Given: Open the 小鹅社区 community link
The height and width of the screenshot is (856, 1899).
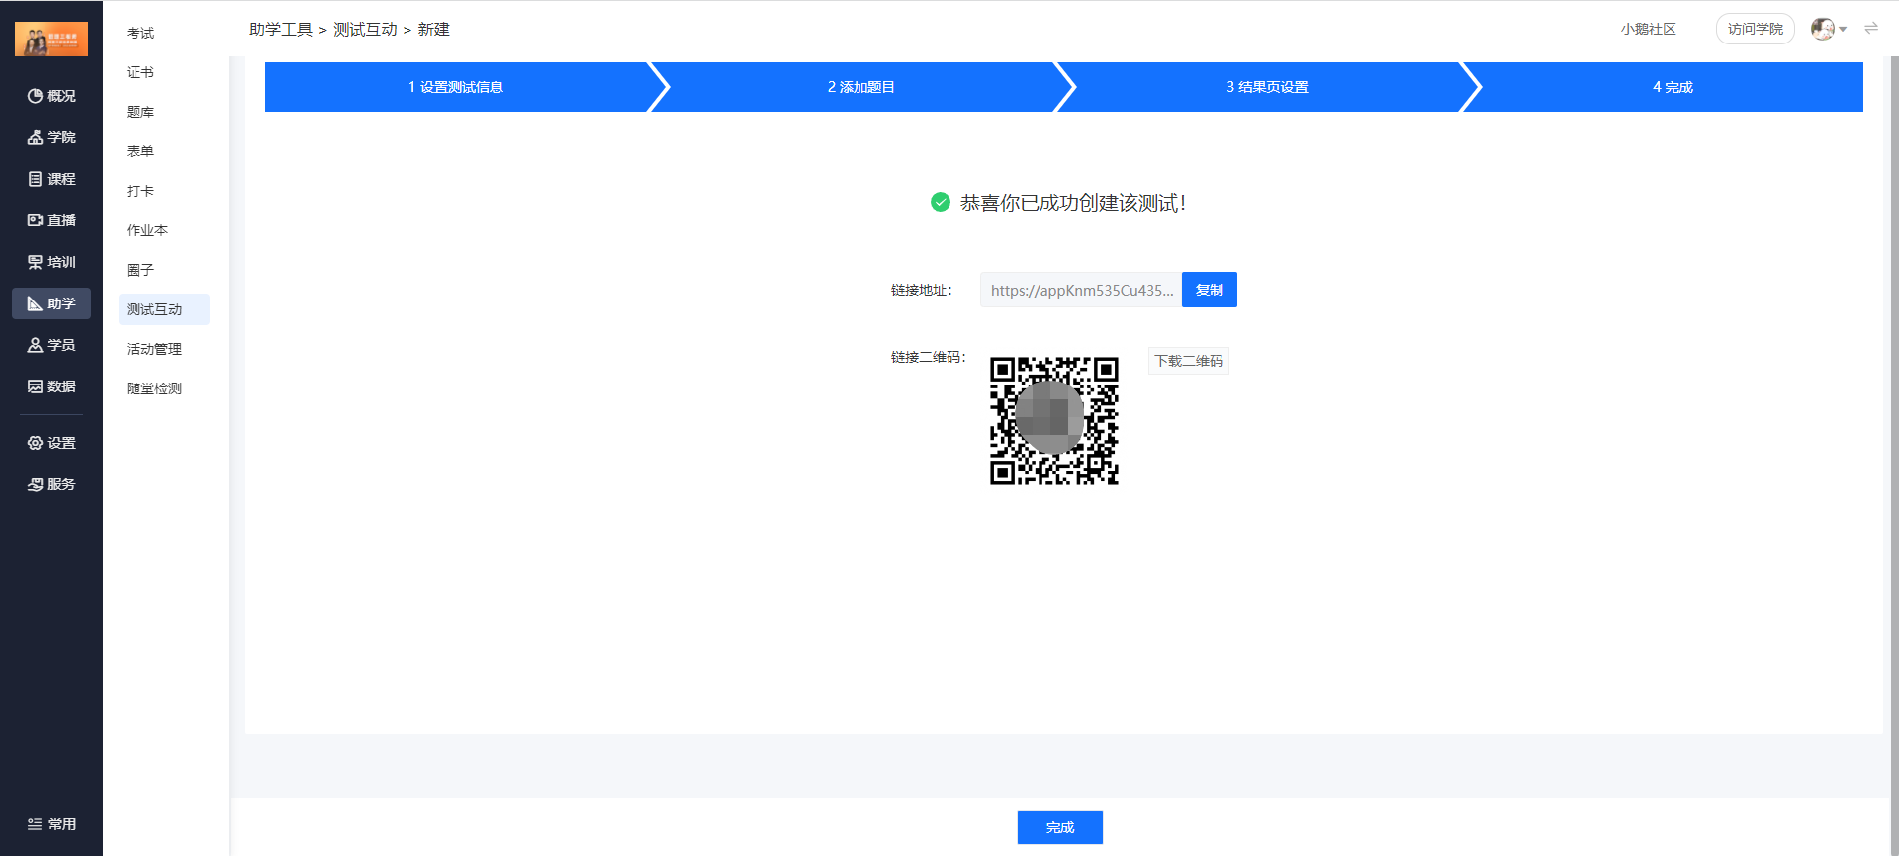Looking at the screenshot, I should click(1648, 29).
